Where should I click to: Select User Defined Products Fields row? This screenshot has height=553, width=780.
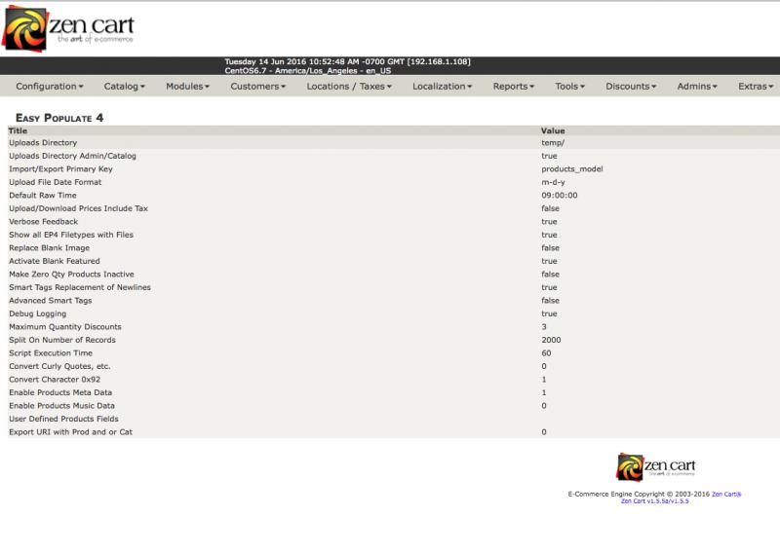394,420
